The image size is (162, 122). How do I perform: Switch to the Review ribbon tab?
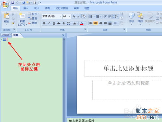pos(76,8)
